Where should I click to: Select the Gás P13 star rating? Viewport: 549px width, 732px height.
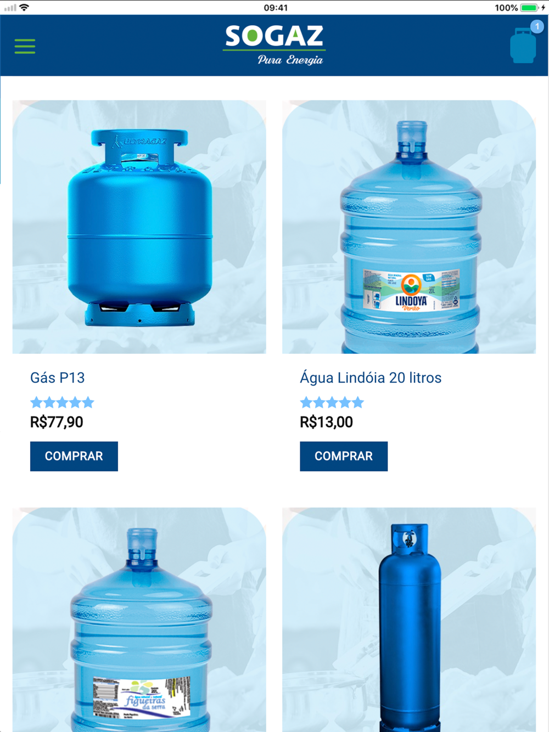(x=62, y=403)
